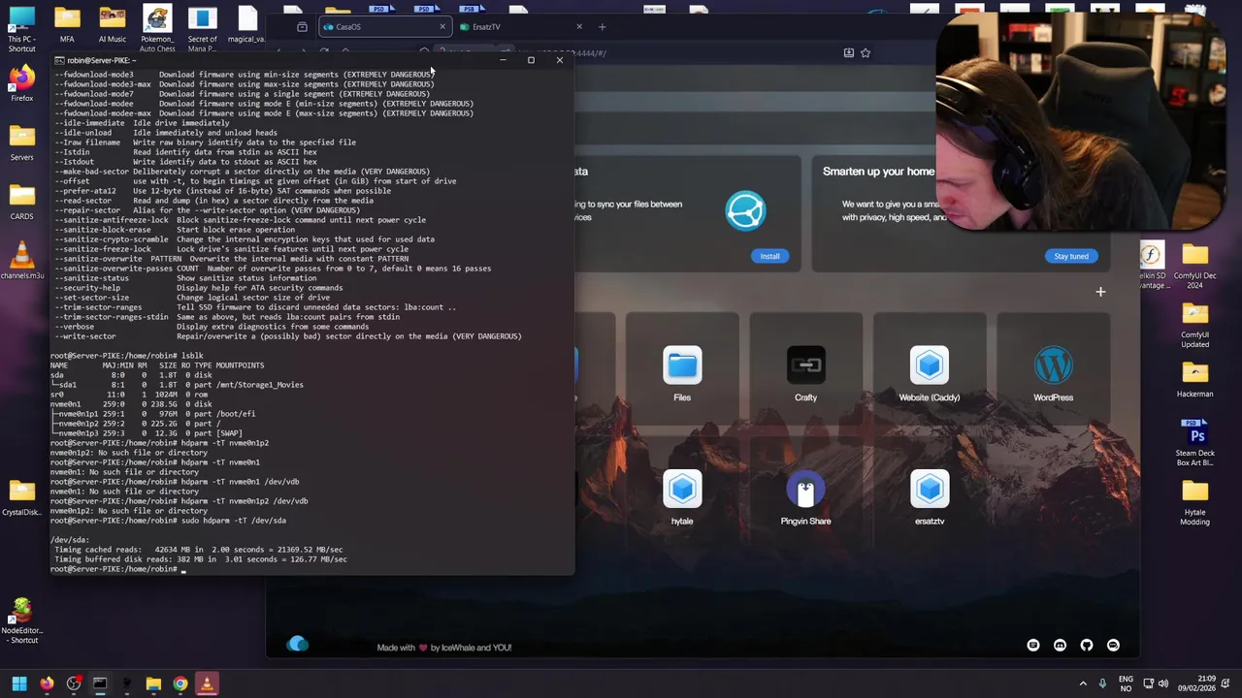
Task: Open the CARDS folder on desktop
Action: [x=21, y=202]
